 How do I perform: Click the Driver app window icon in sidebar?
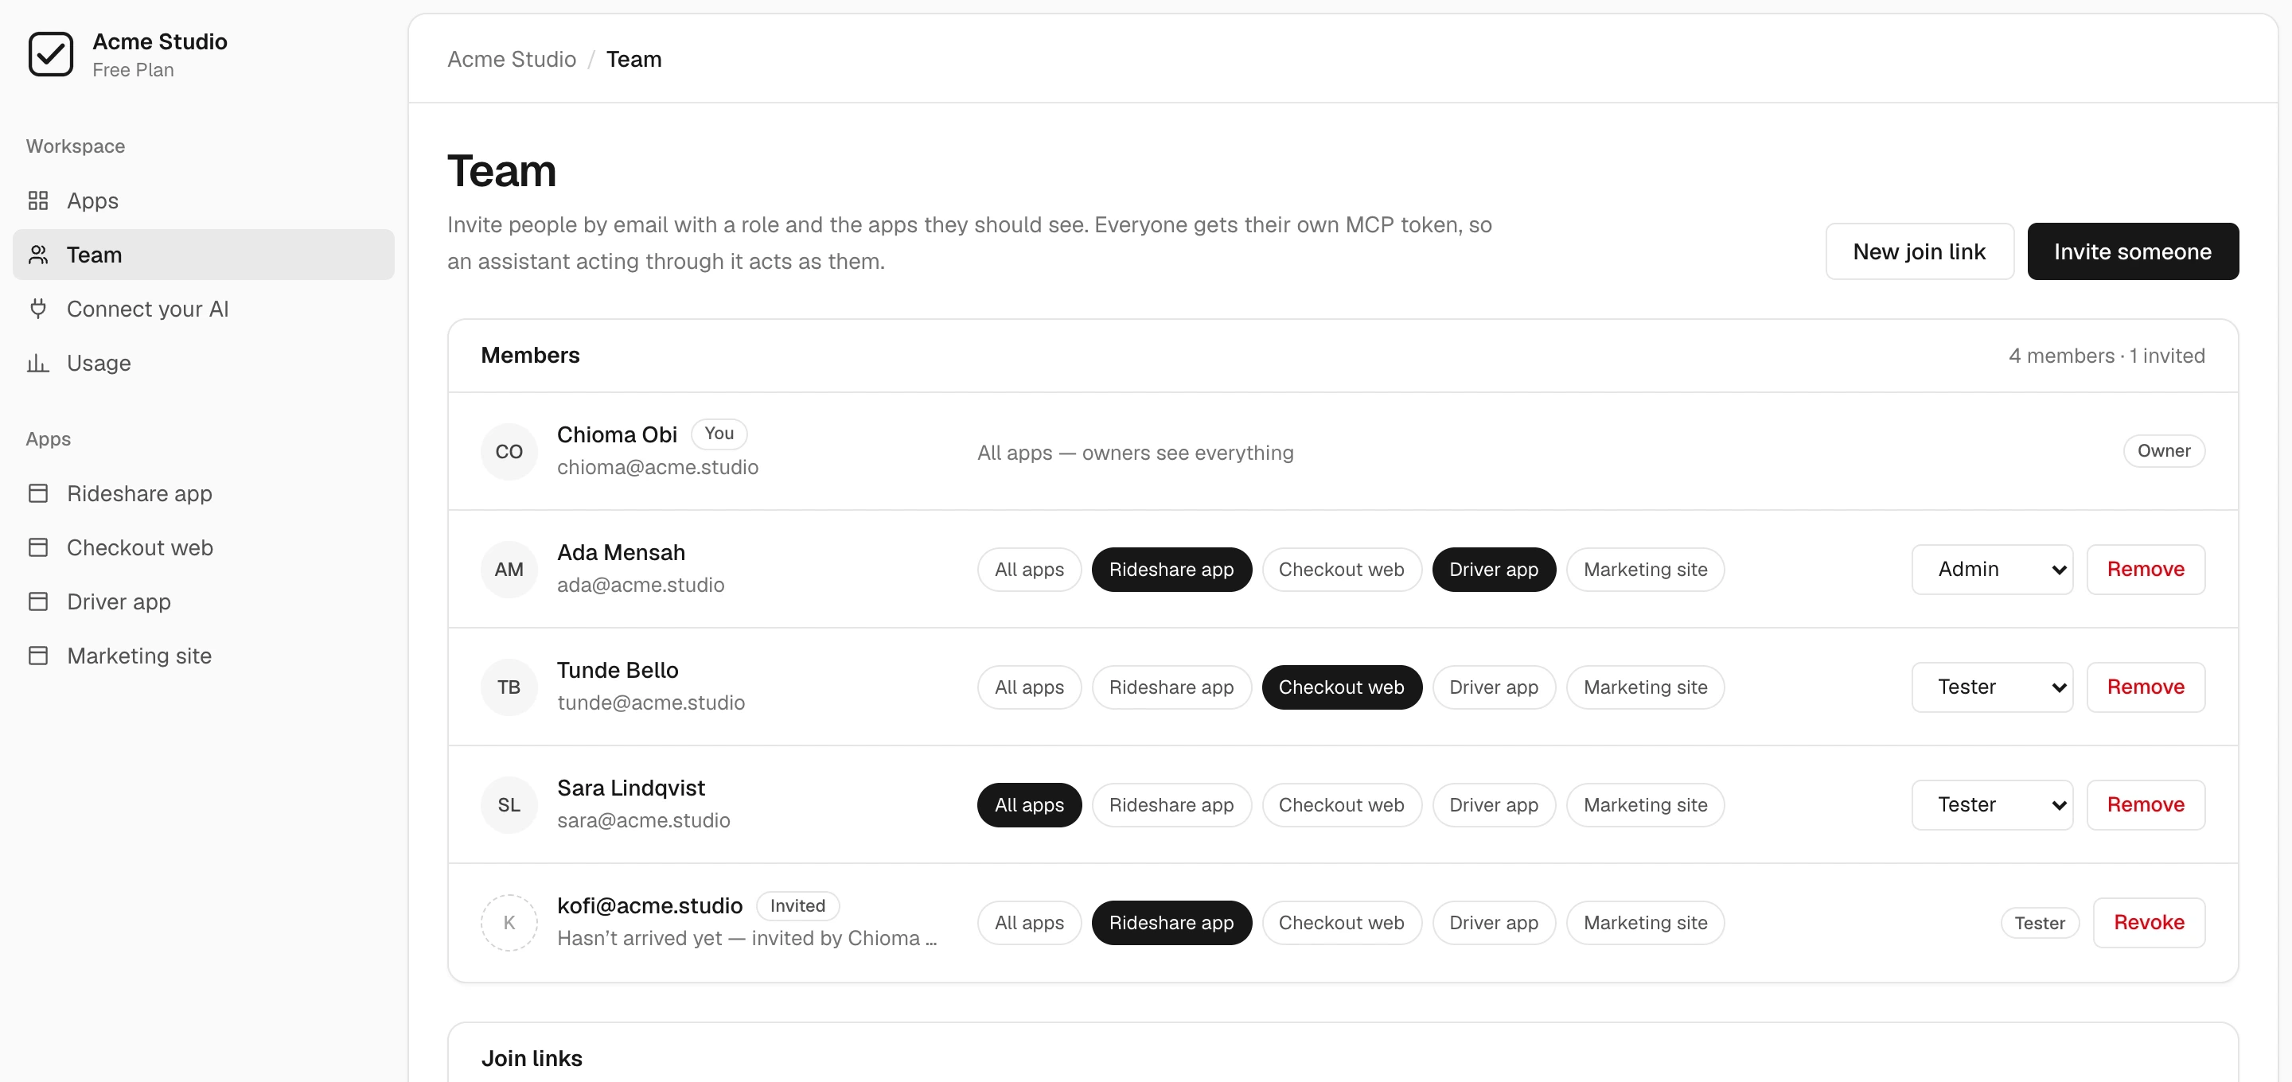click(38, 601)
